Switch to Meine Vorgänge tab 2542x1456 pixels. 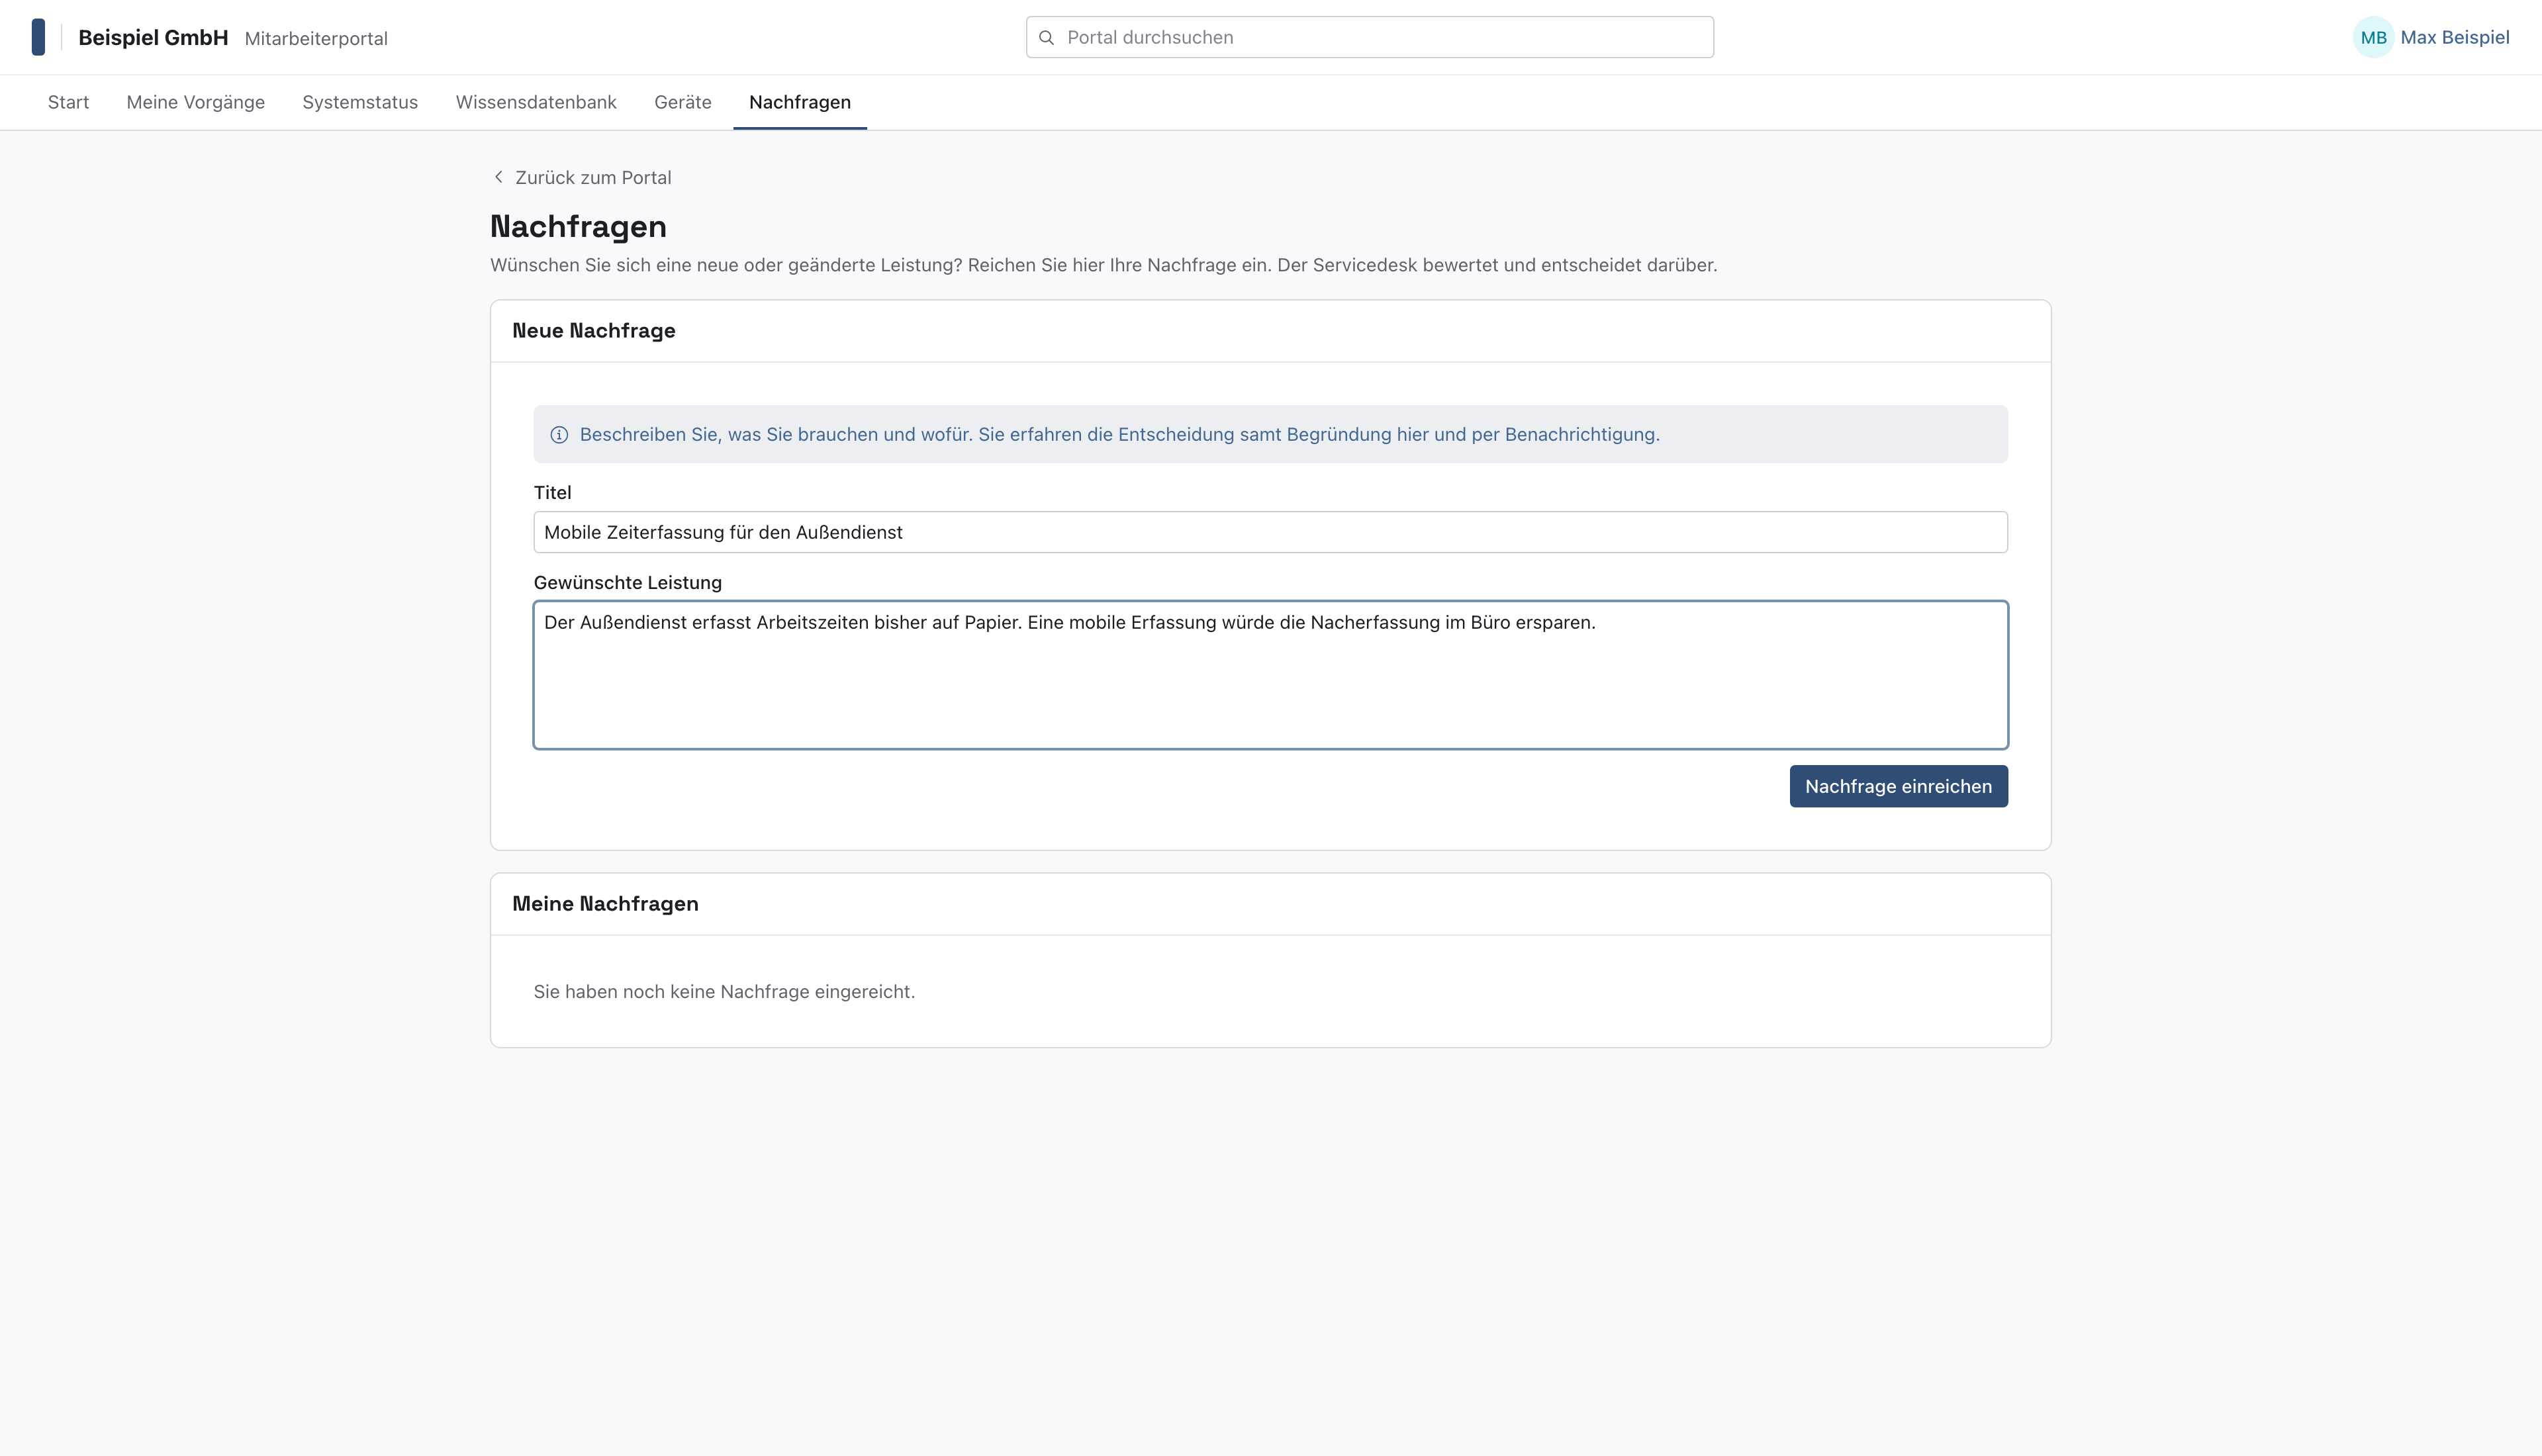point(196,102)
